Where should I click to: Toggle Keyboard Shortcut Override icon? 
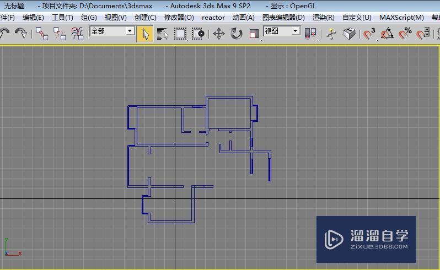pos(349,34)
